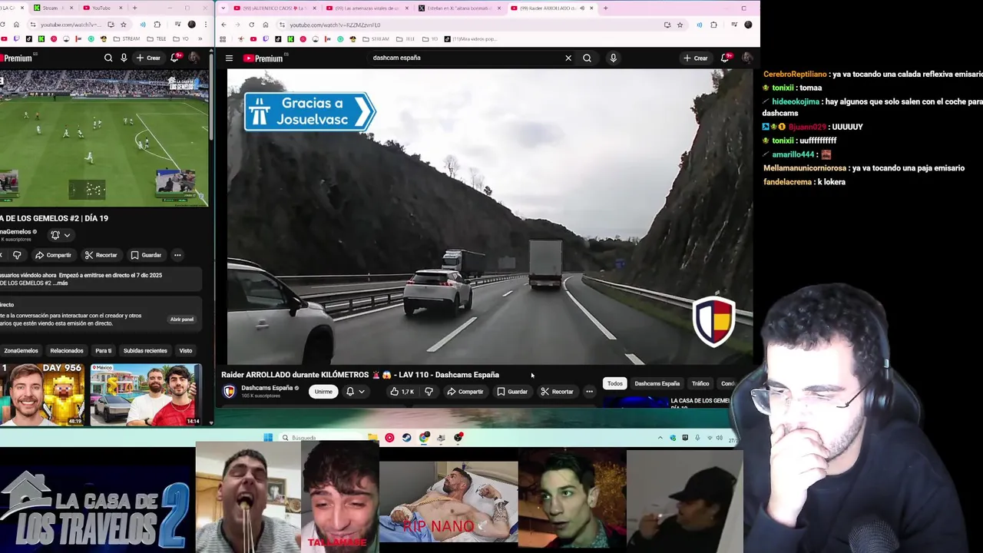Image resolution: width=983 pixels, height=553 pixels.
Task: Mute the Raider ARROLLADO tab audio
Action: coord(582,8)
